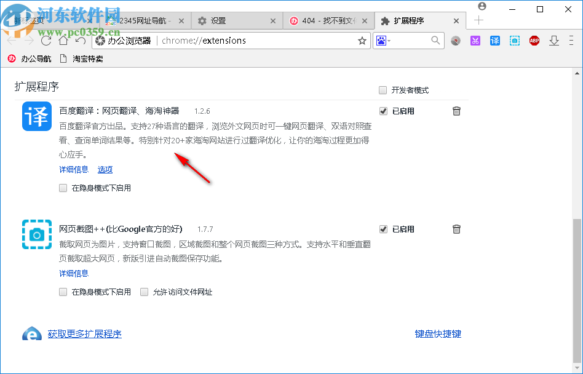Open the purple scissors extension icon
Screen dimensions: 583x374
(x=475, y=41)
